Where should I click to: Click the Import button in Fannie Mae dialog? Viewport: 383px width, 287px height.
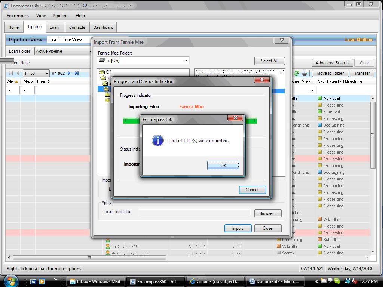pyautogui.click(x=238, y=228)
